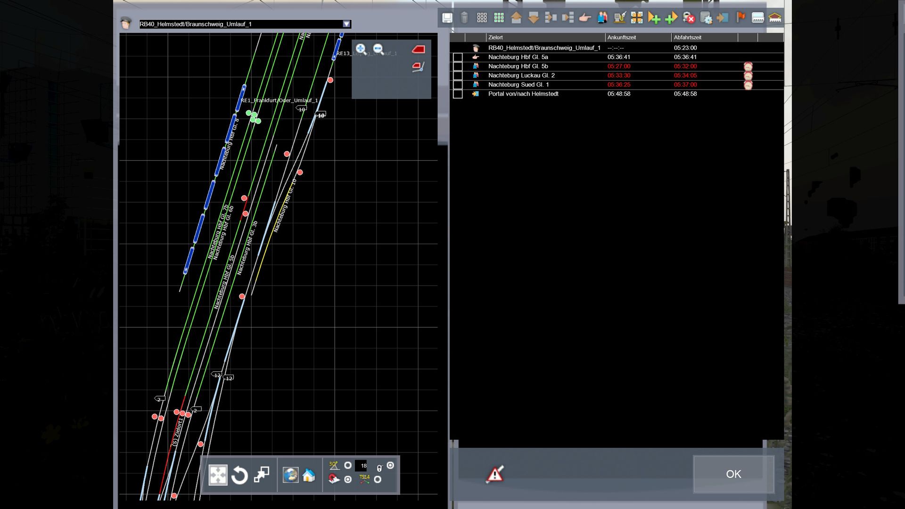Open the RB40_Helmstedt service dropdown arrow
This screenshot has width=905, height=509.
click(346, 24)
